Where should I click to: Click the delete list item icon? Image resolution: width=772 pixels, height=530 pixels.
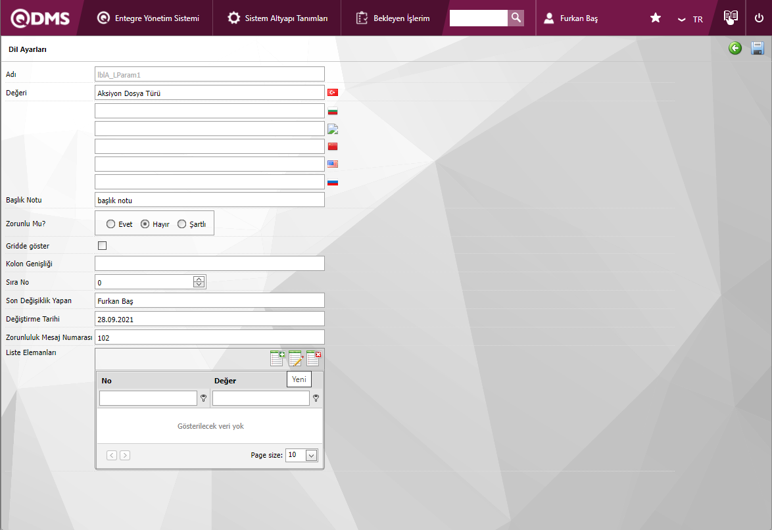[314, 358]
